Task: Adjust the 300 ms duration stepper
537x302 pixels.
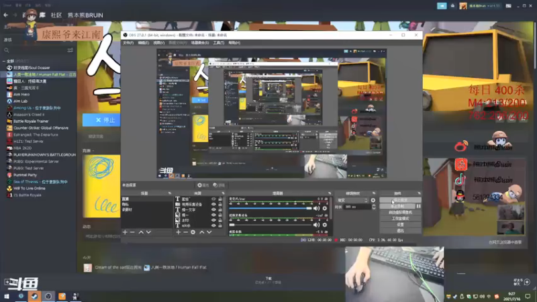Action: pos(374,207)
